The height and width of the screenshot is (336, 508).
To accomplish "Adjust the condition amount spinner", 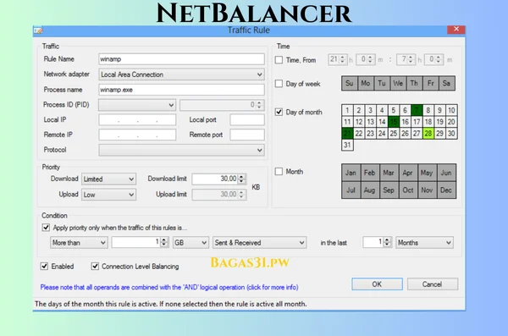I will 164,242.
